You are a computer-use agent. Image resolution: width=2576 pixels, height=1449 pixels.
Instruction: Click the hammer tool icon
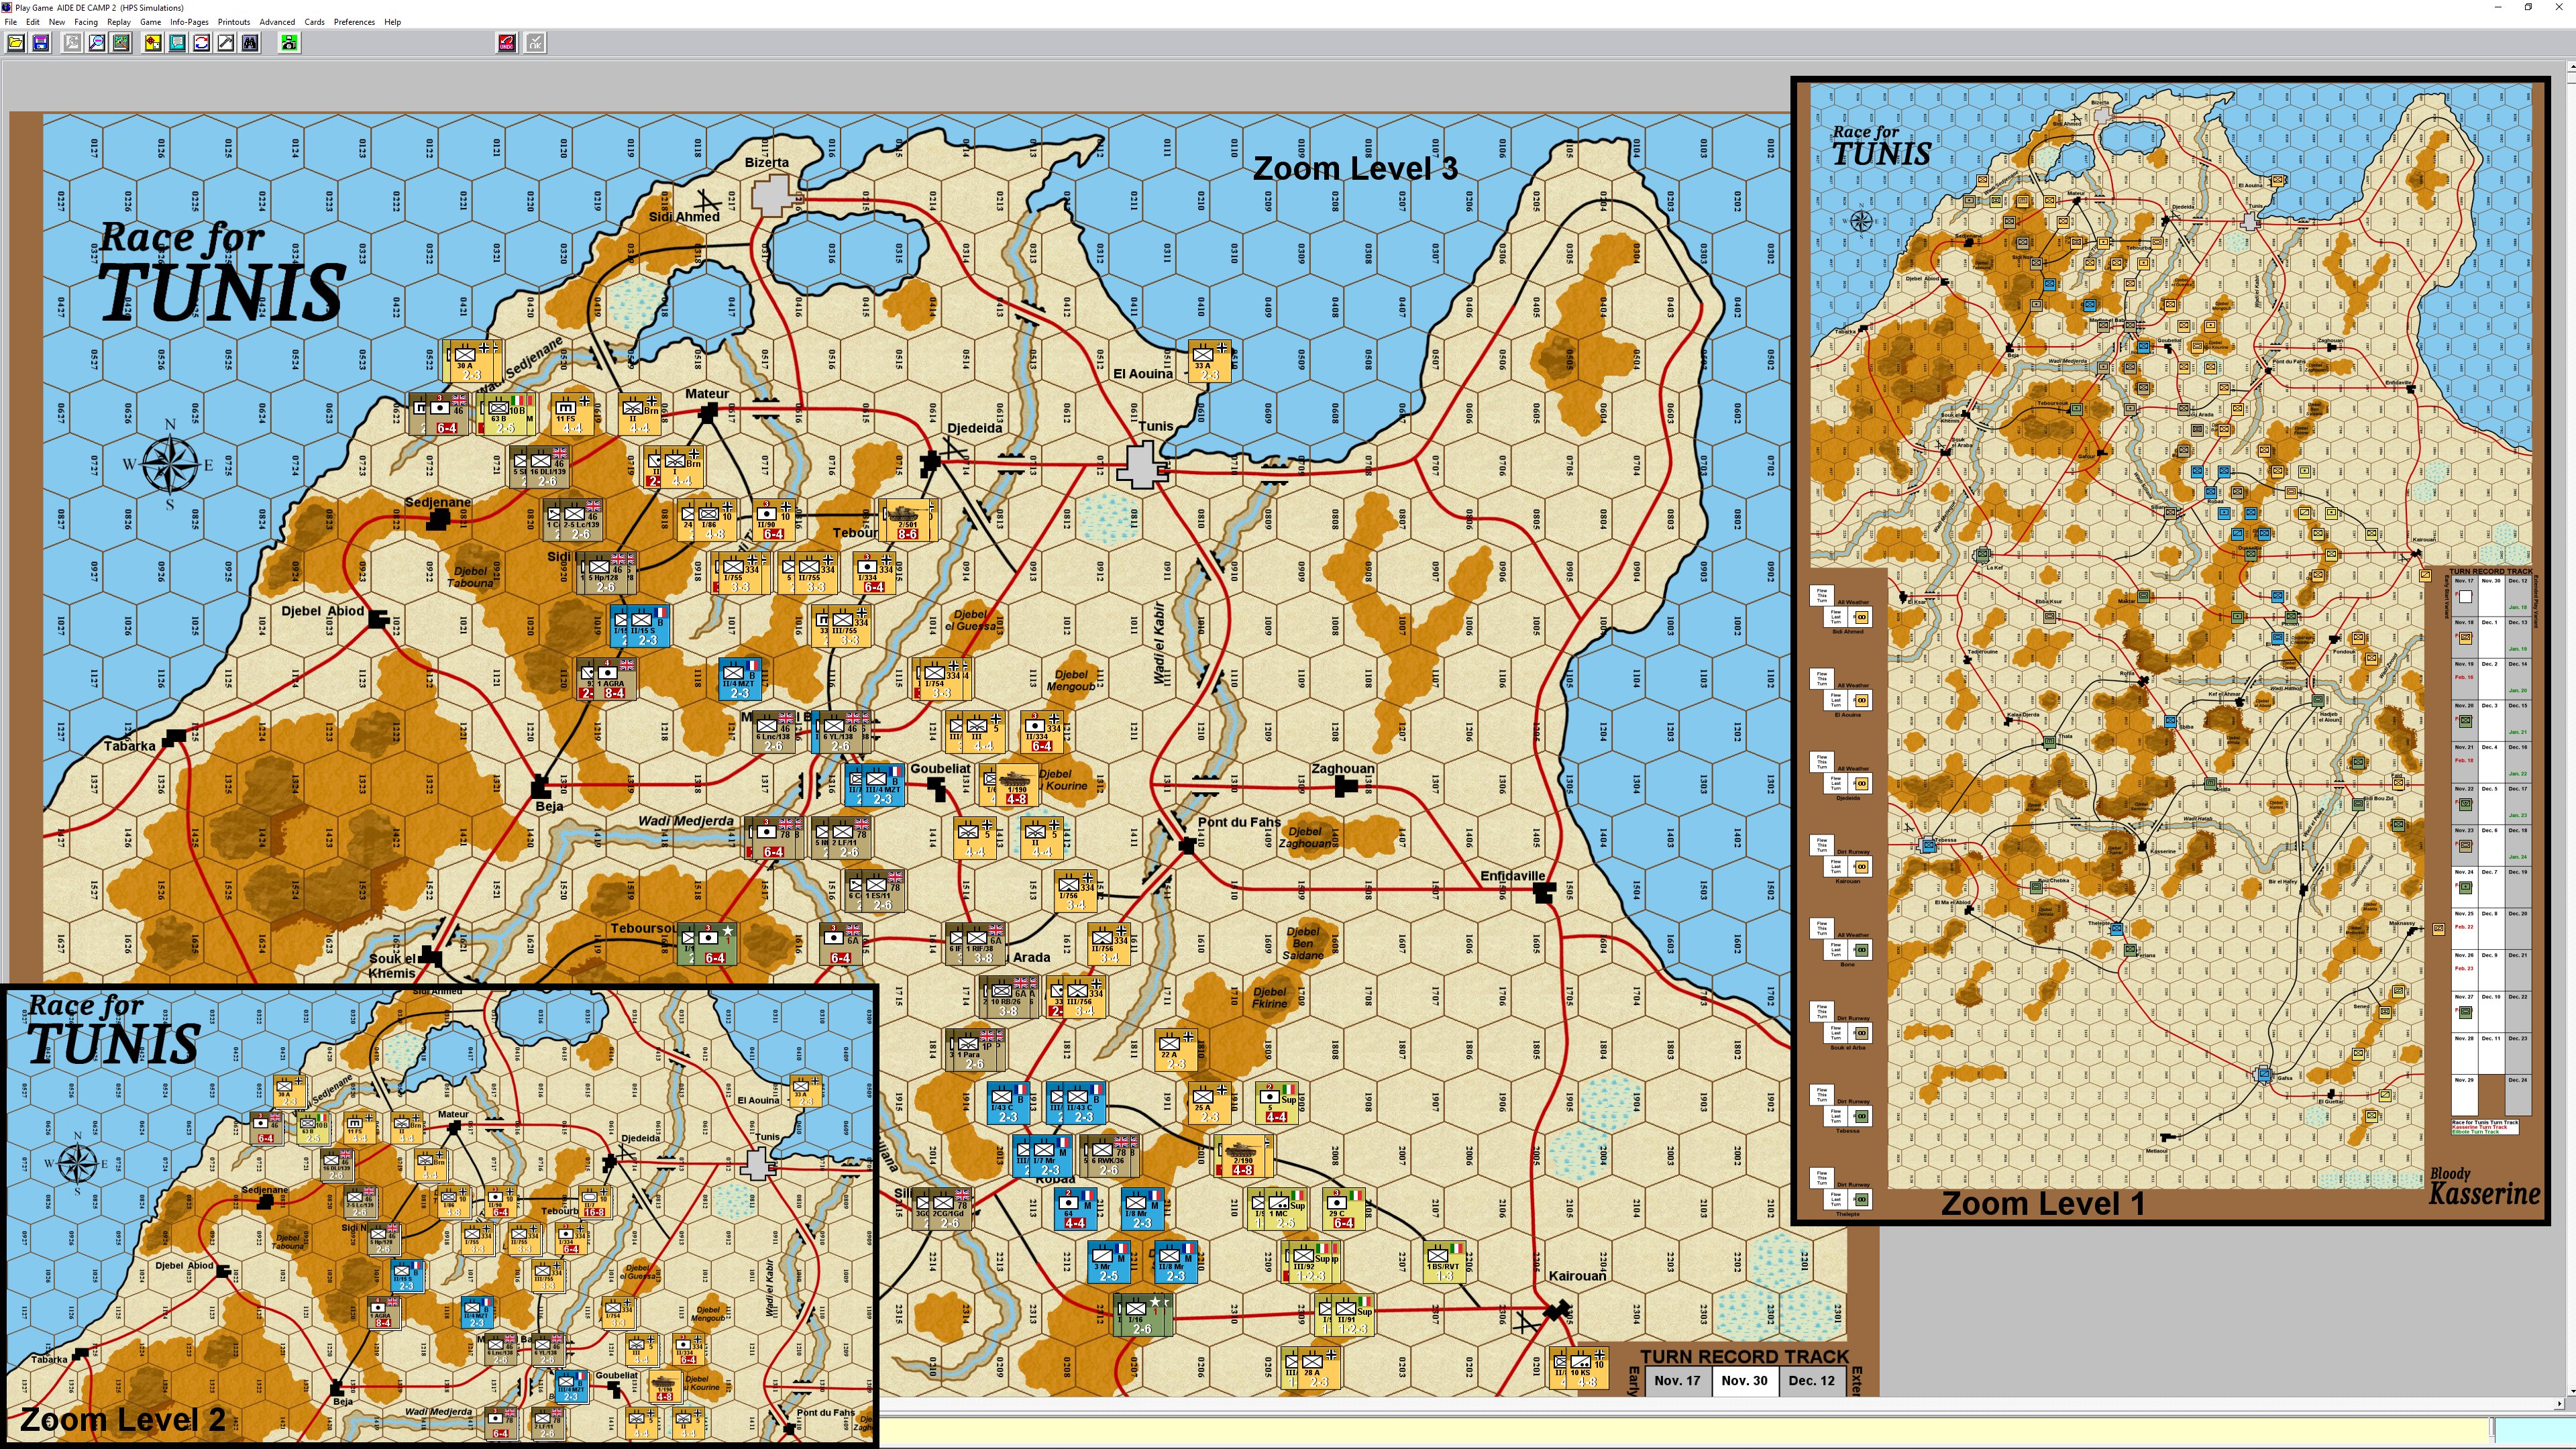tap(226, 43)
